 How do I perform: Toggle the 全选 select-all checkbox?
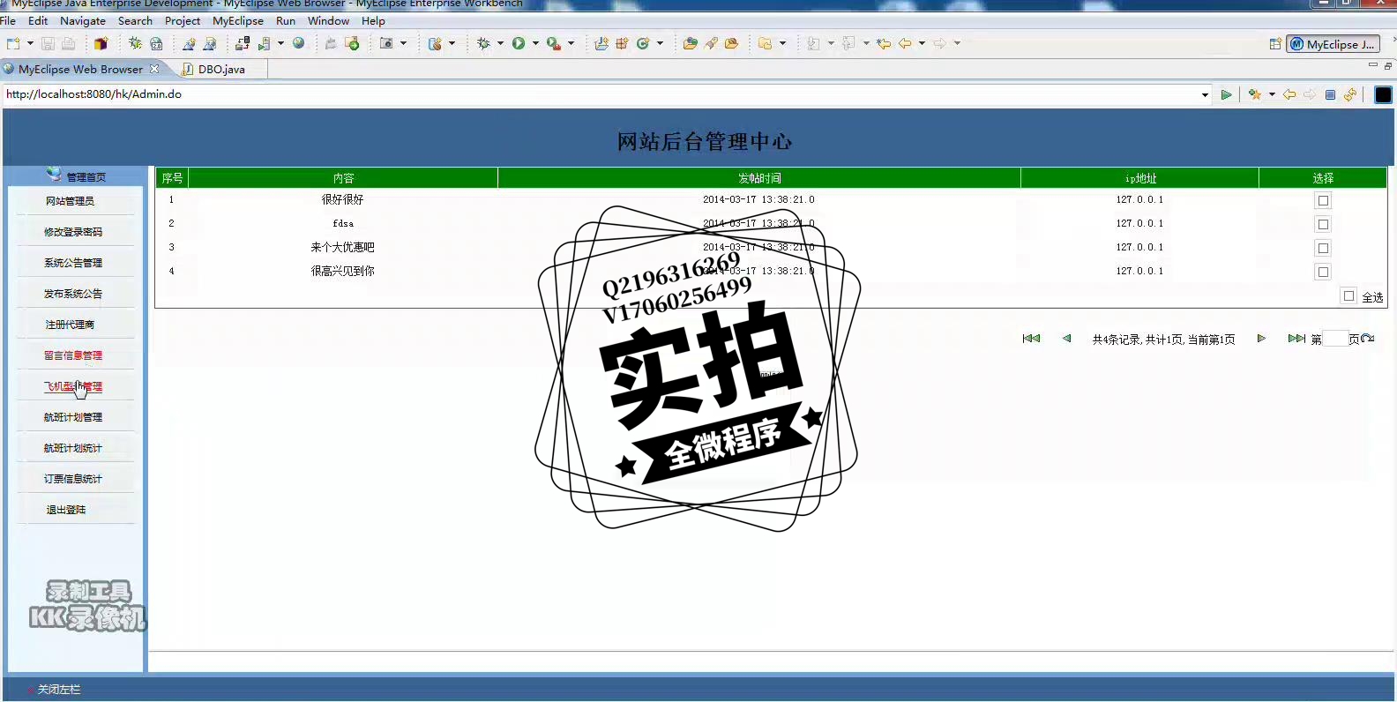[x=1348, y=296]
